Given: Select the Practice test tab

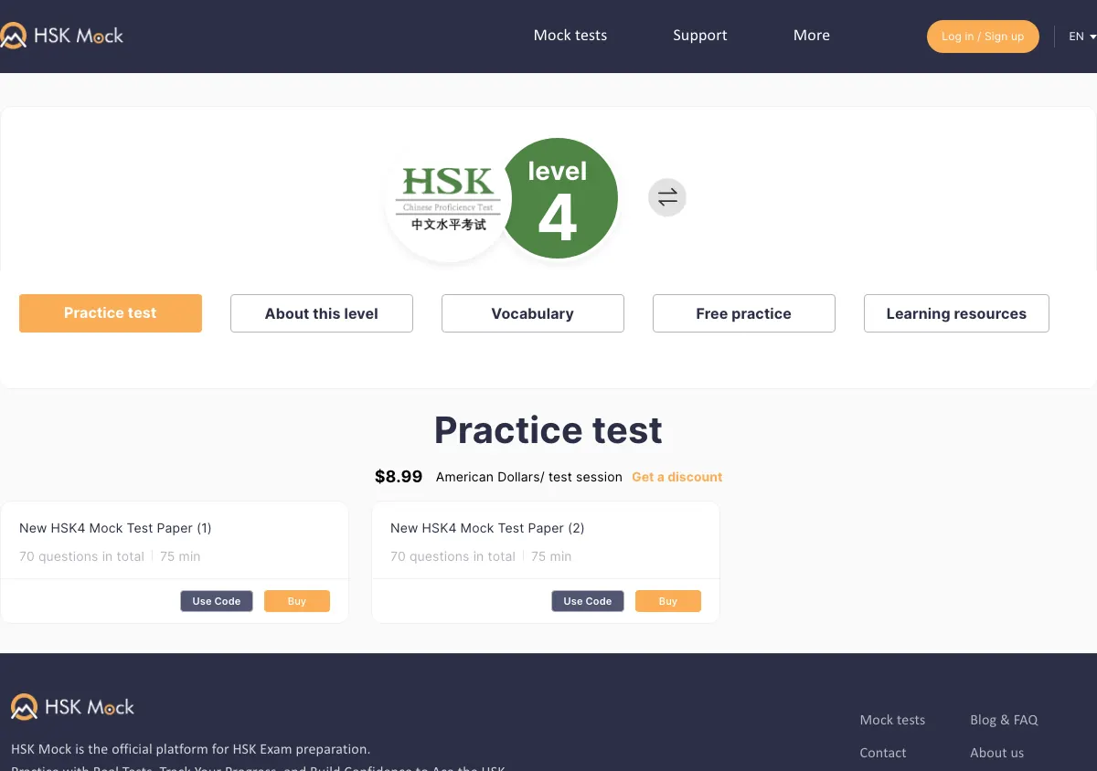Looking at the screenshot, I should (x=111, y=313).
